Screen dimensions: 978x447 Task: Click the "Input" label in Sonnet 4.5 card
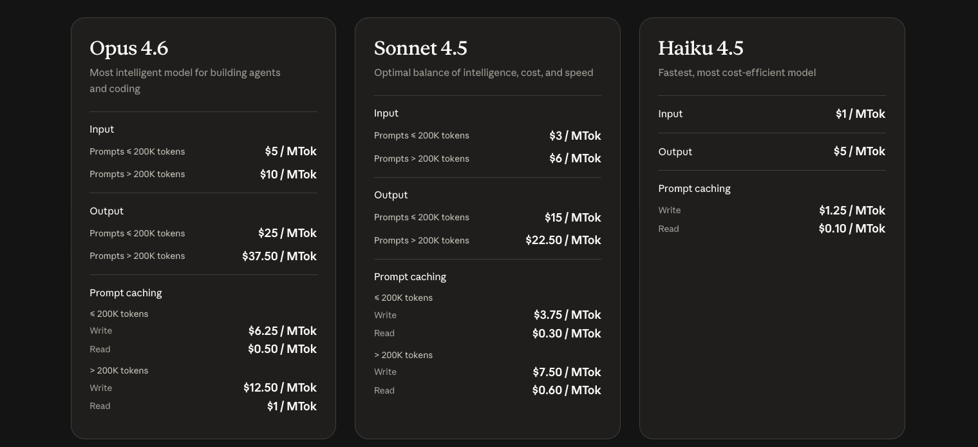(386, 113)
